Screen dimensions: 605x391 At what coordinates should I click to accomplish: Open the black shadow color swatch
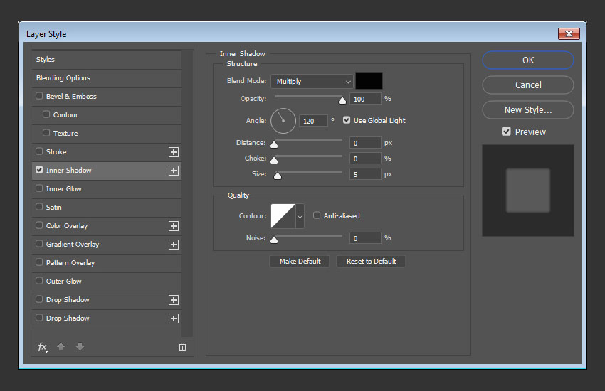369,81
